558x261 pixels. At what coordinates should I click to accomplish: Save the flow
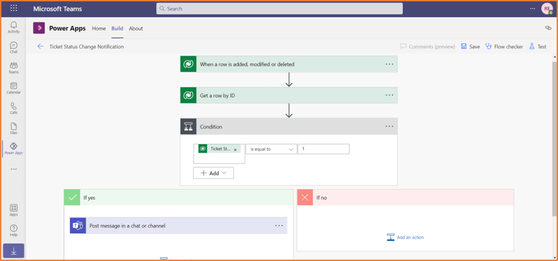pos(470,47)
